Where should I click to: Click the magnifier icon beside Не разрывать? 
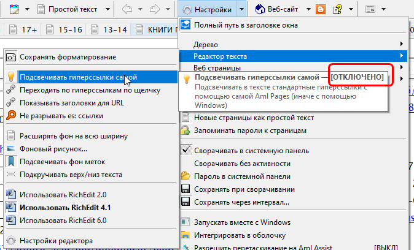11,115
